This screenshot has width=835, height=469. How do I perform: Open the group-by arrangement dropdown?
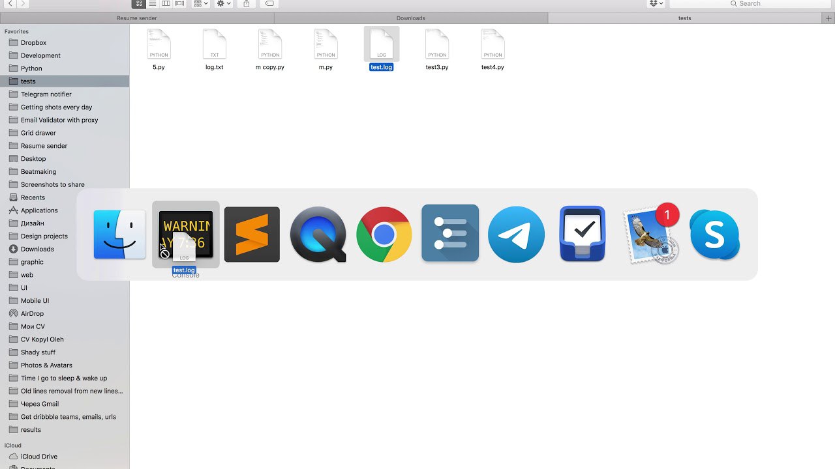[x=201, y=3]
